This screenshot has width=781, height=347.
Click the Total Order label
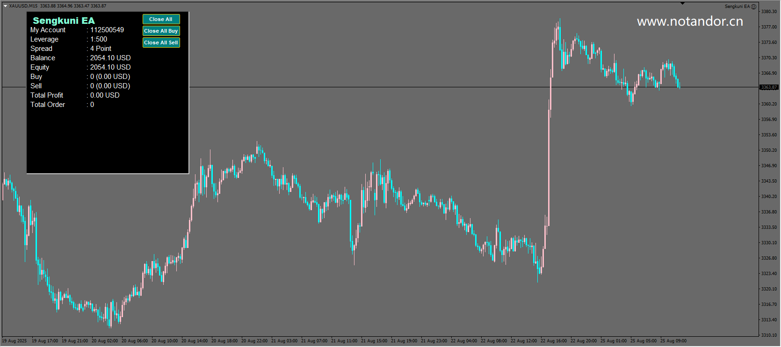(x=48, y=105)
